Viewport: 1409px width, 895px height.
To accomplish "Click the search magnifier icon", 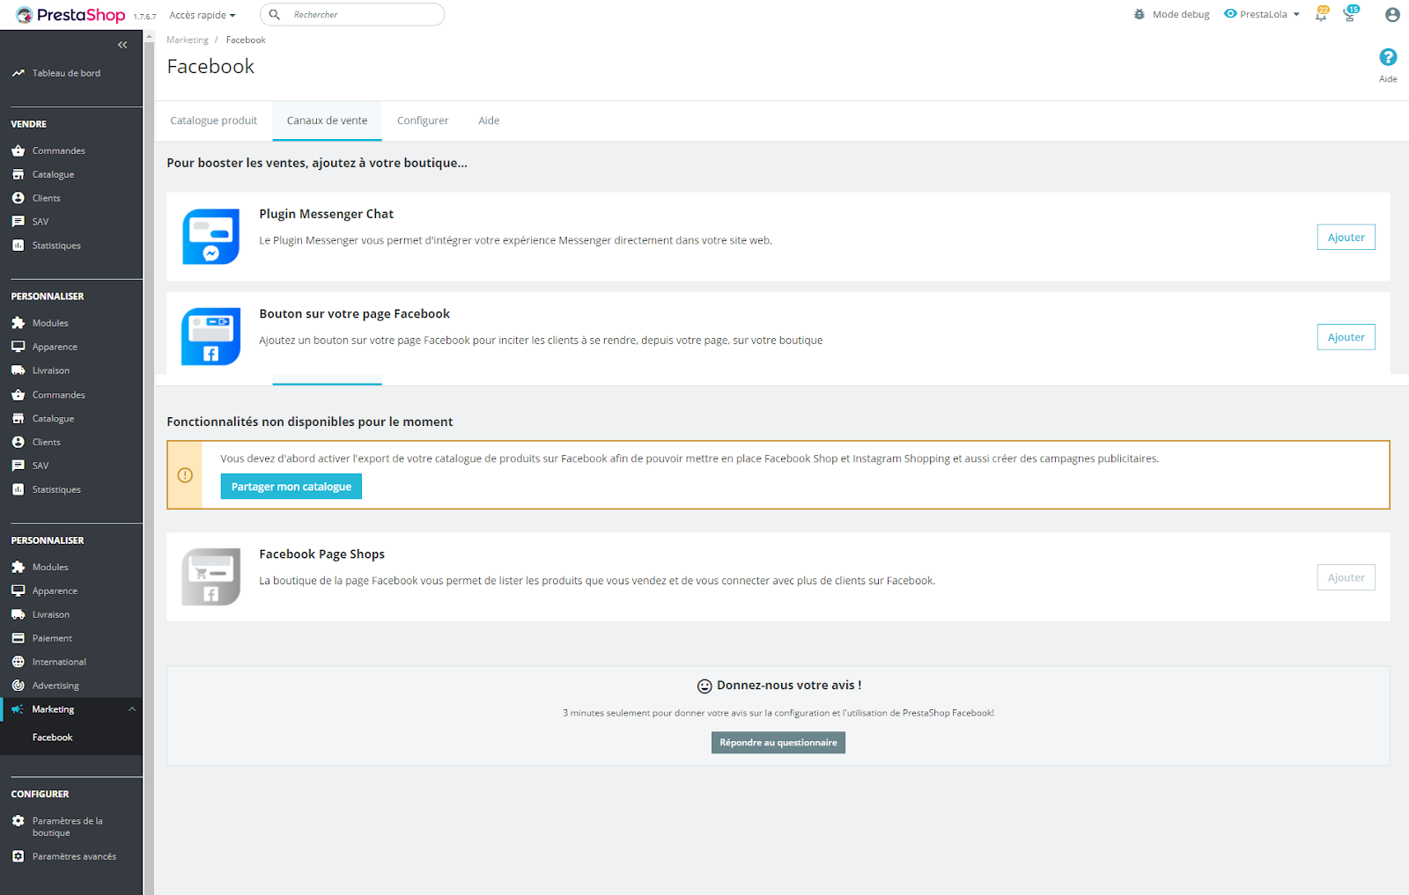I will 275,15.
